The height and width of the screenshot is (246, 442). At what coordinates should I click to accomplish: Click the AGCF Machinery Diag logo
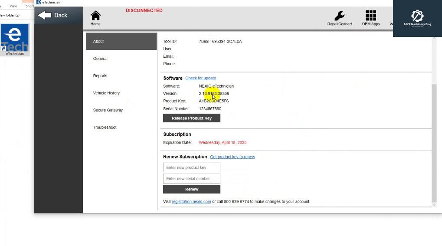point(417,18)
